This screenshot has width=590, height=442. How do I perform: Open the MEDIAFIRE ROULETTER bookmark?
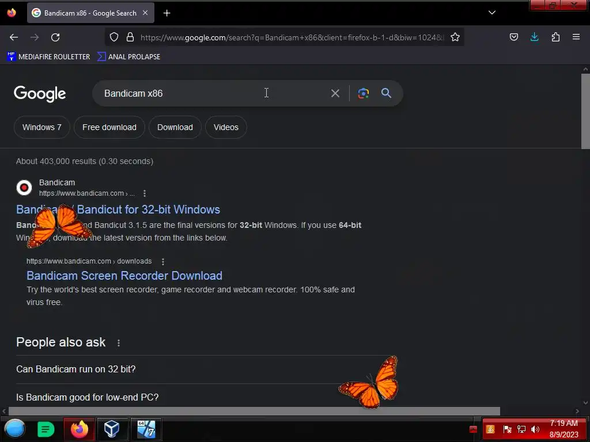coord(48,57)
